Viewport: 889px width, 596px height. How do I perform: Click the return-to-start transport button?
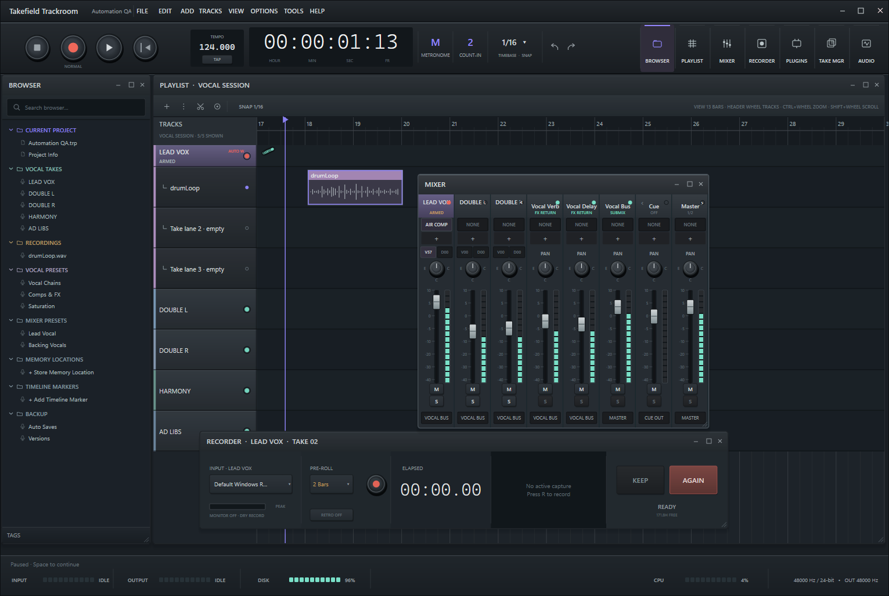tap(145, 48)
